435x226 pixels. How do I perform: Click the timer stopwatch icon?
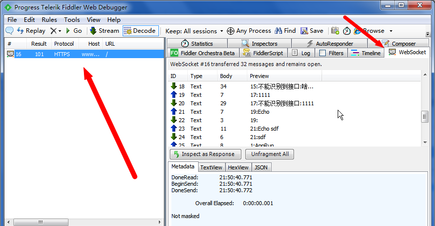(x=347, y=31)
